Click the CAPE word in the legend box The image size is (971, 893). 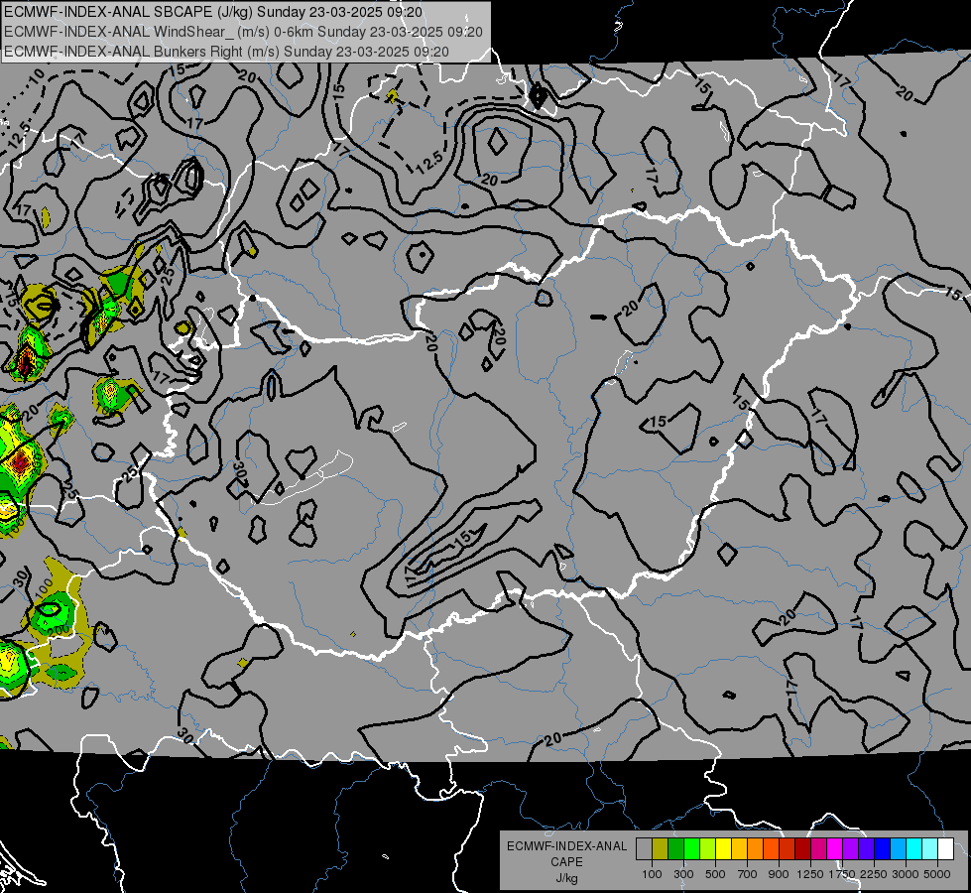coord(566,862)
